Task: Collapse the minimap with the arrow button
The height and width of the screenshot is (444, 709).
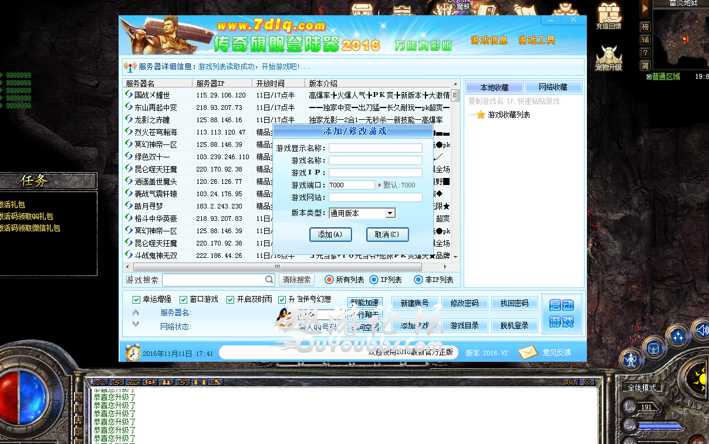Action: tap(645, 8)
